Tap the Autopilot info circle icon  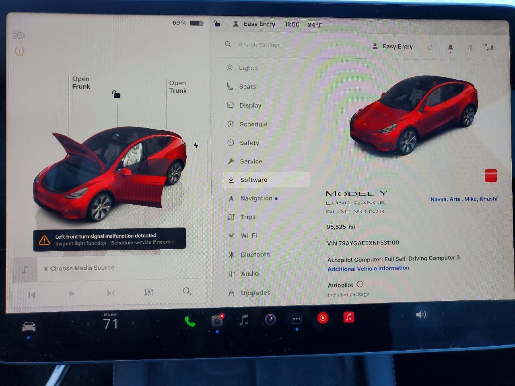[360, 284]
